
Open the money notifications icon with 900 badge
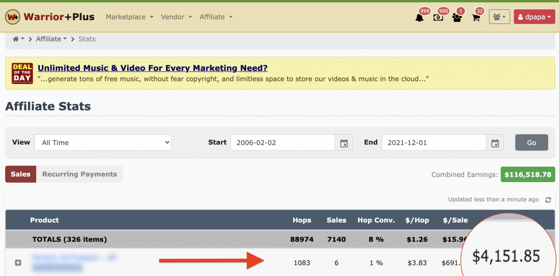pyautogui.click(x=438, y=17)
